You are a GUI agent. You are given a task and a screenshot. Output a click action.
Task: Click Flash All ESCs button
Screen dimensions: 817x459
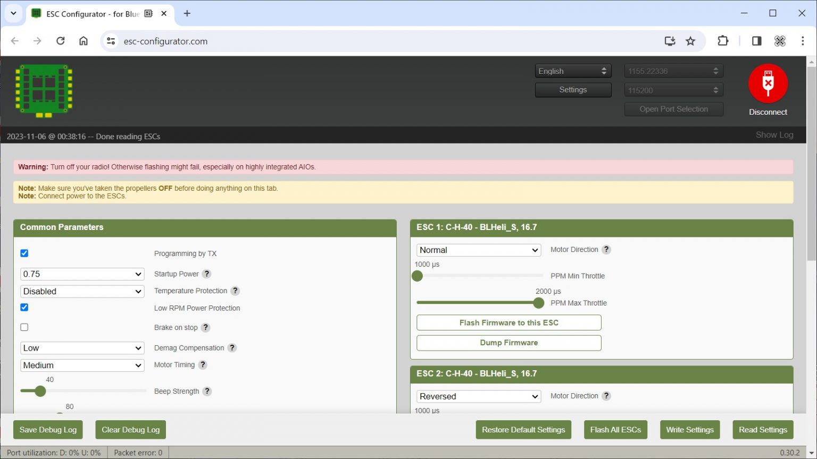pos(615,430)
